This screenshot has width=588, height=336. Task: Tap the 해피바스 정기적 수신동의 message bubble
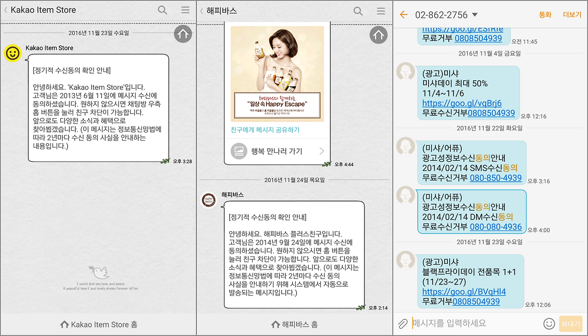[294, 254]
